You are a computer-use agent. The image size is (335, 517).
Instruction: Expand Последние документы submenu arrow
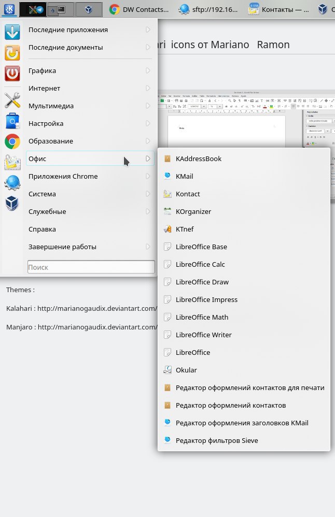(x=148, y=47)
